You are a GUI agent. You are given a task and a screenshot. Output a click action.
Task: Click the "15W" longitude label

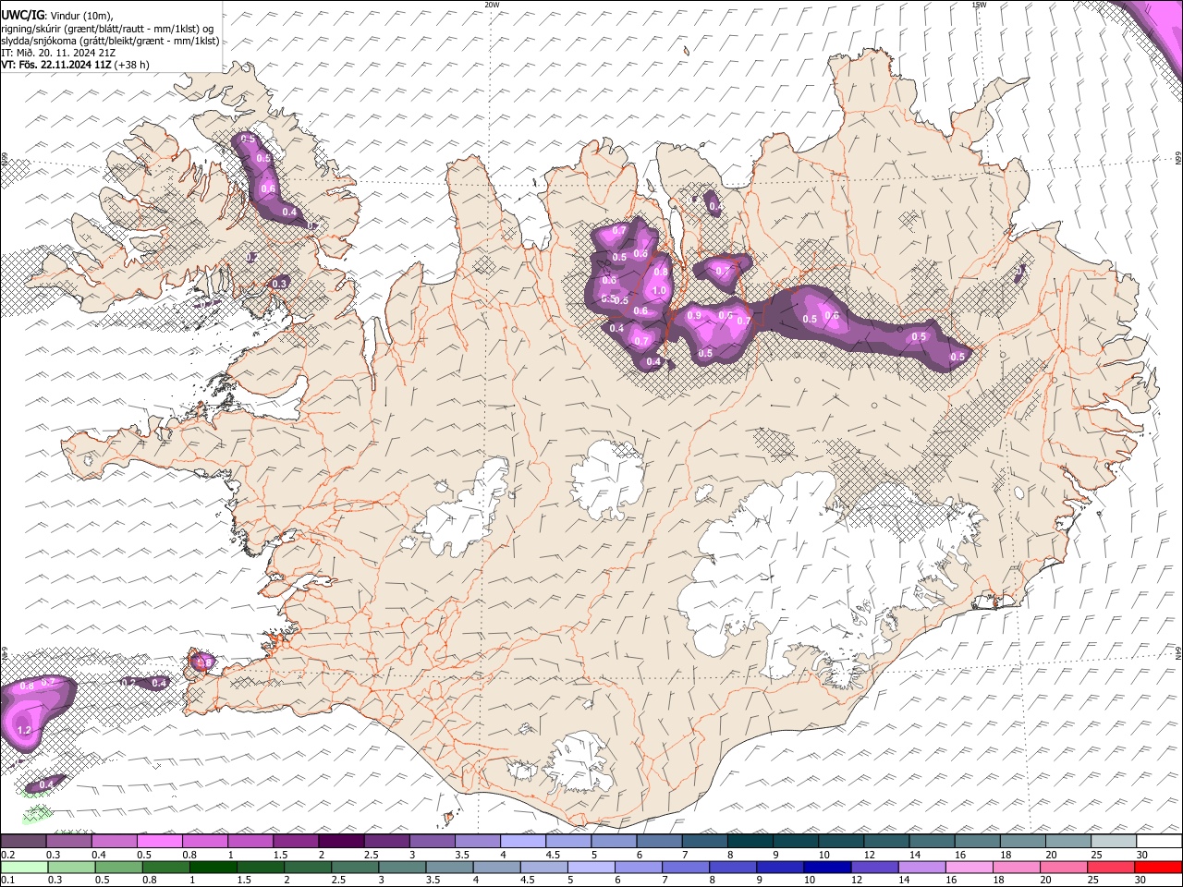(979, 5)
